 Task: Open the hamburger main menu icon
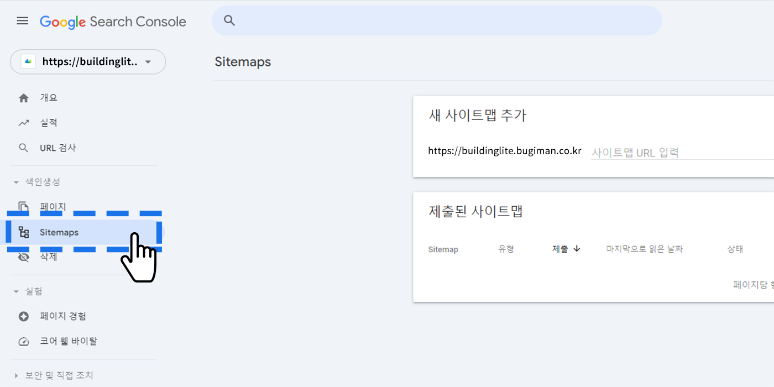coord(22,21)
